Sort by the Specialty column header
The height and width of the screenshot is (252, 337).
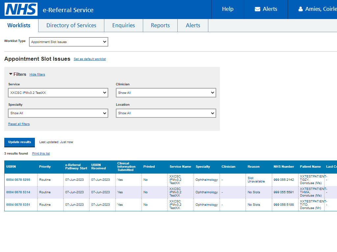[x=203, y=166]
